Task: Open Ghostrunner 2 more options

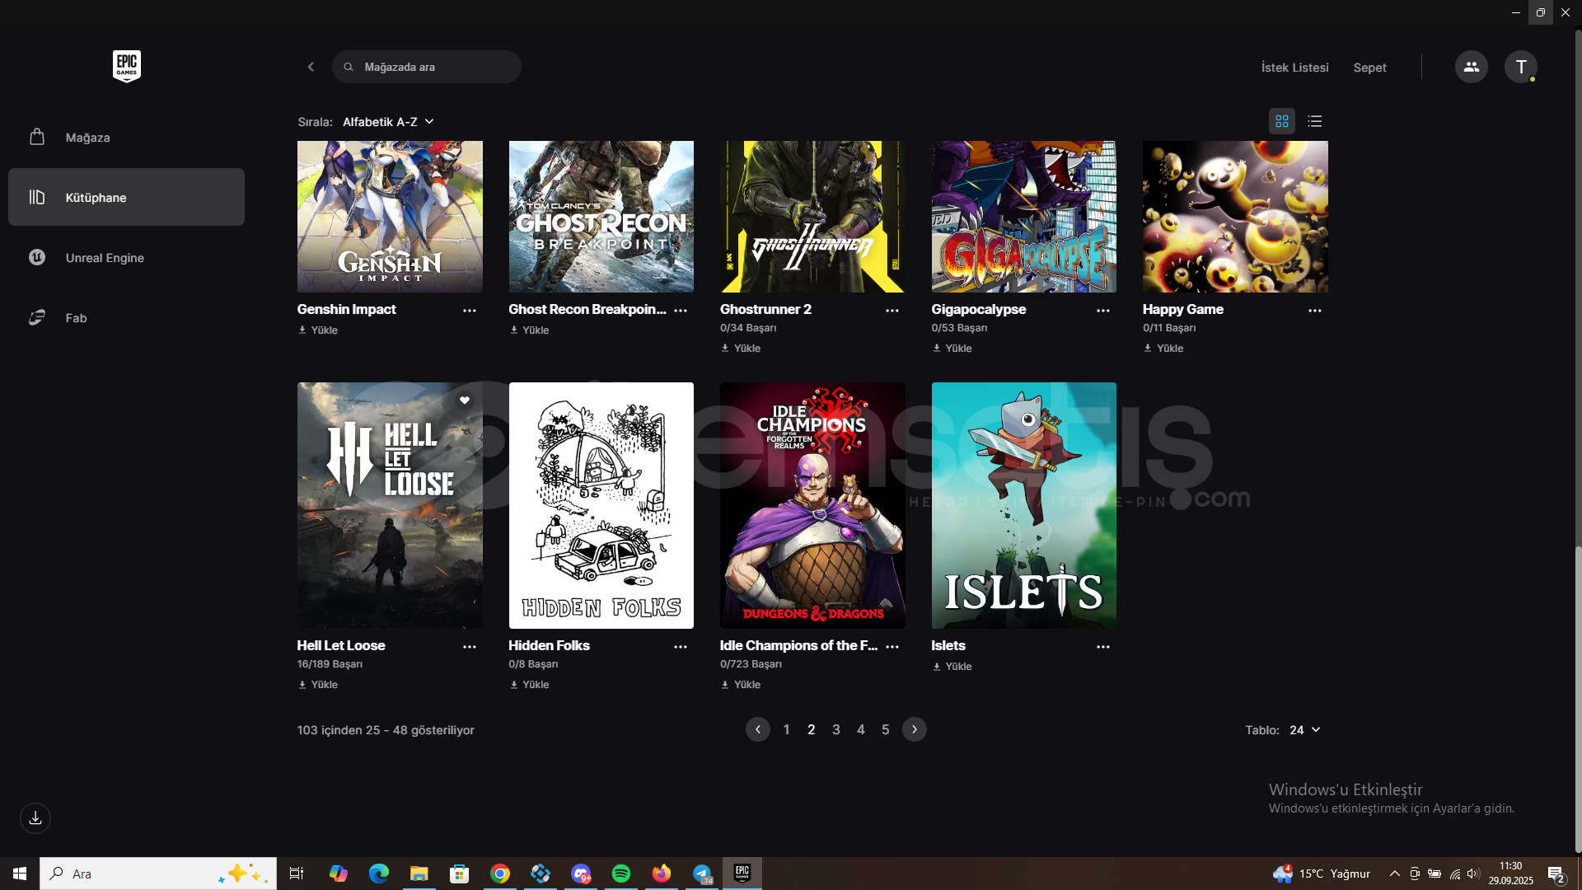Action: 892,311
